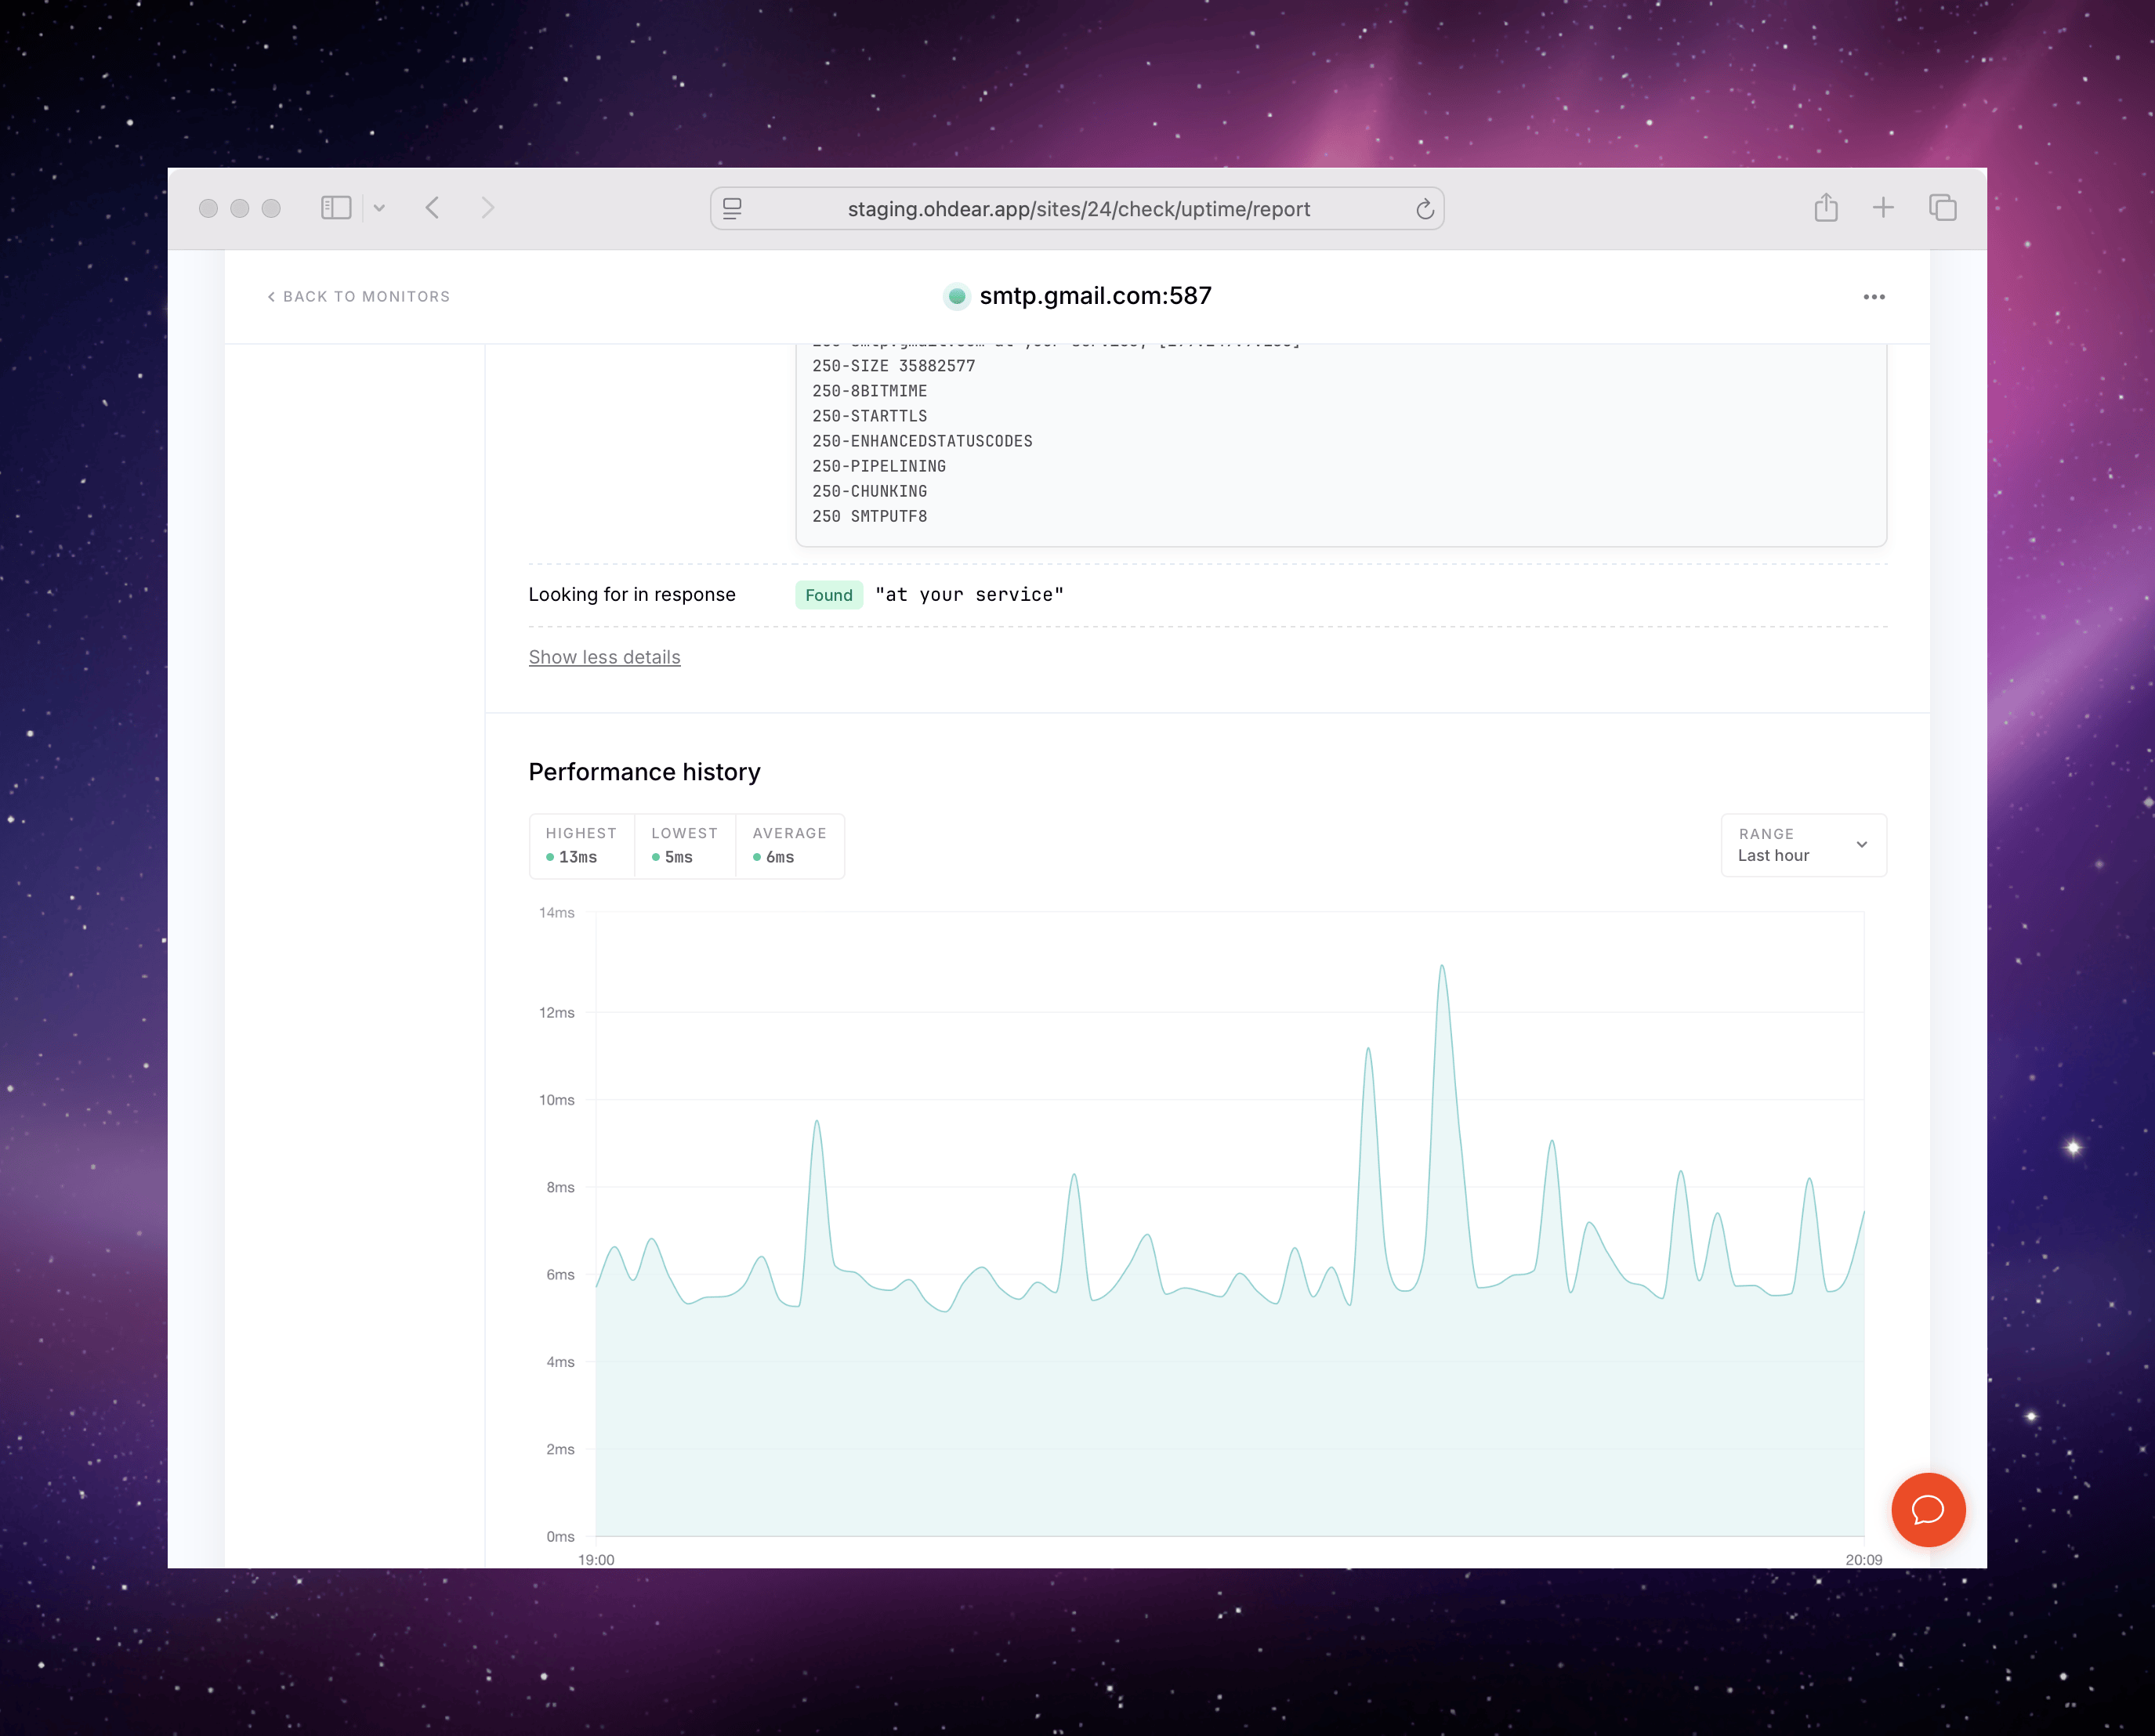Image resolution: width=2155 pixels, height=1736 pixels.
Task: Open the sidebar options chevron dropdown
Action: (379, 208)
